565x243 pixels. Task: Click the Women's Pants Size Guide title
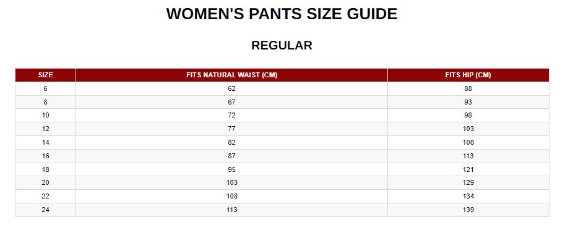282,14
